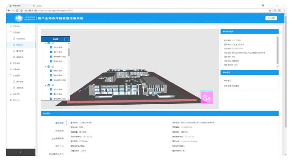This screenshot has width=295, height=160.
Task: Click the company logo in the blue header
Action: pyautogui.click(x=19, y=18)
